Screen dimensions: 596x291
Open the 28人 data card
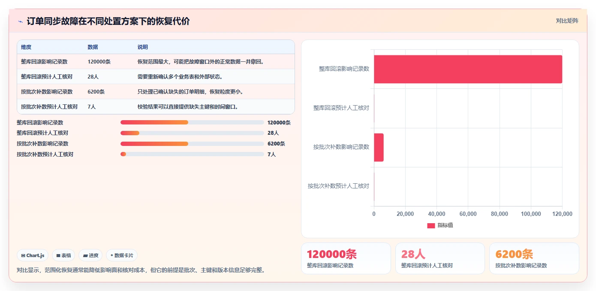click(x=440, y=258)
